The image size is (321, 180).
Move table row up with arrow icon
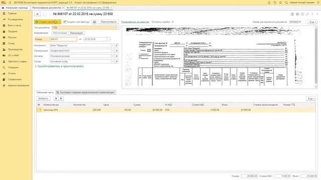56,98
